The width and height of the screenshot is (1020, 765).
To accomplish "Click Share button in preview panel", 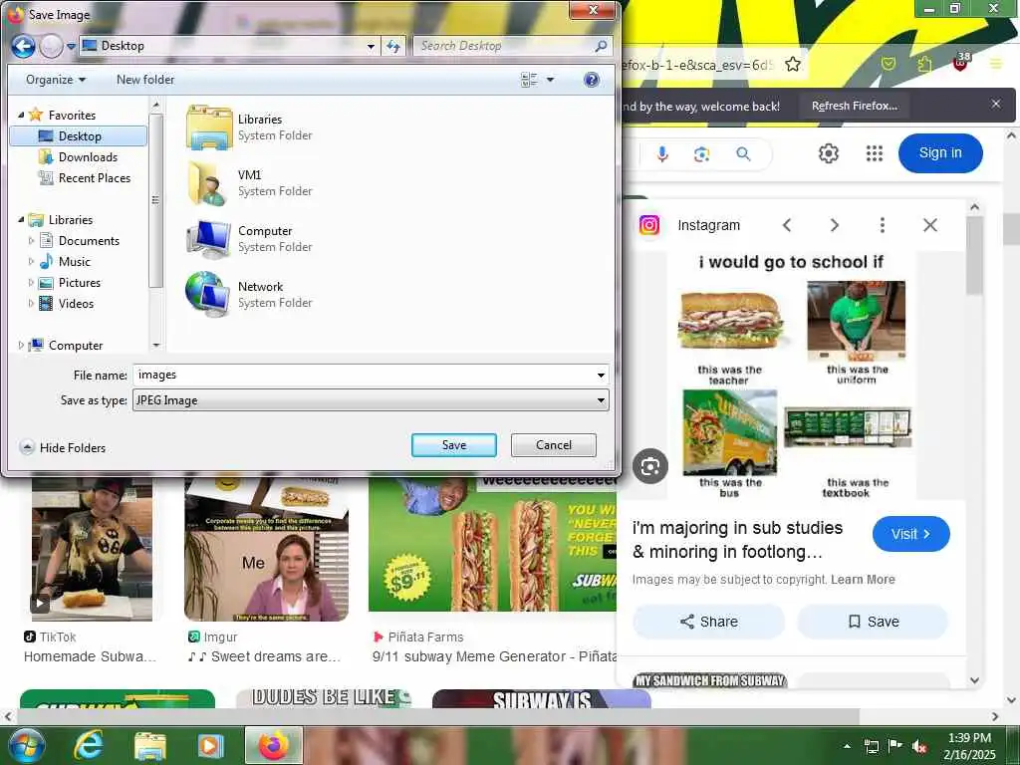I will click(x=708, y=622).
